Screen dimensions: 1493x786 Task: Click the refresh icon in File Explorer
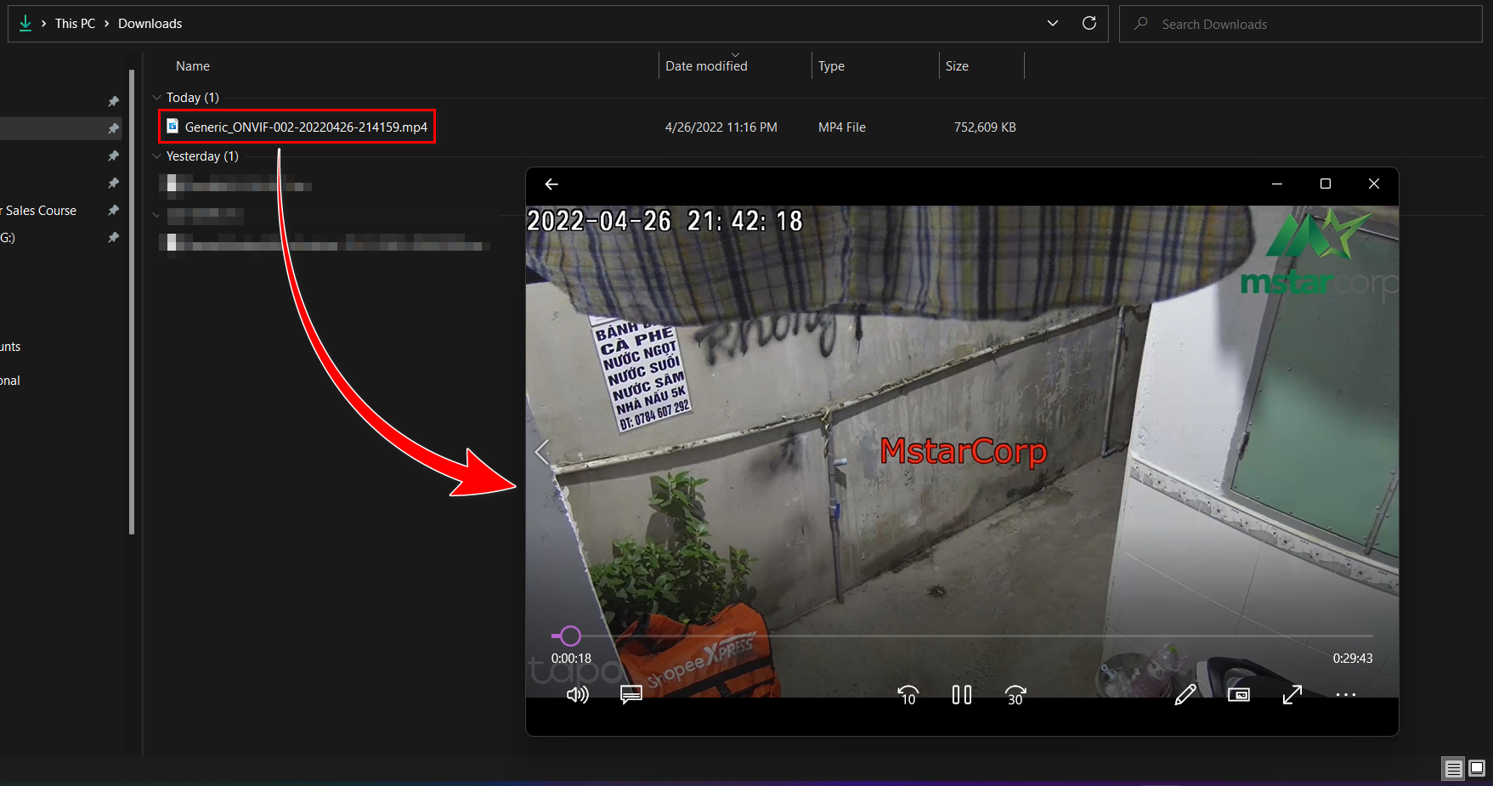[1089, 23]
